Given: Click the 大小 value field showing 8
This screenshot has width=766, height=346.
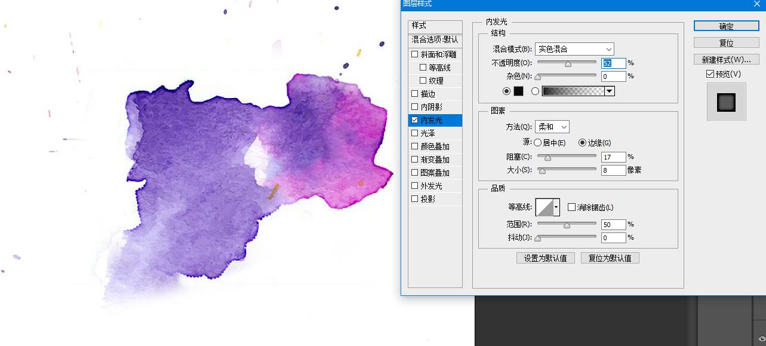Looking at the screenshot, I should [613, 170].
